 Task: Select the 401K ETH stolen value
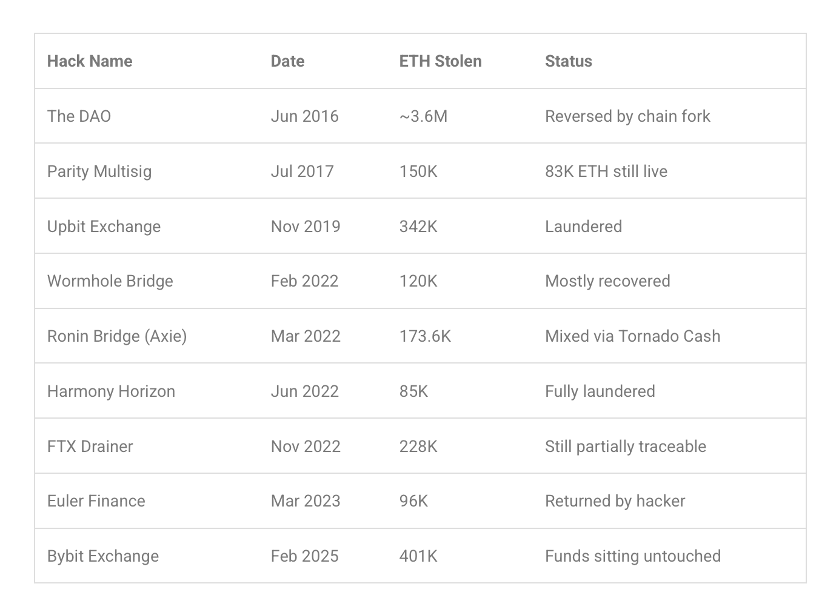418,556
